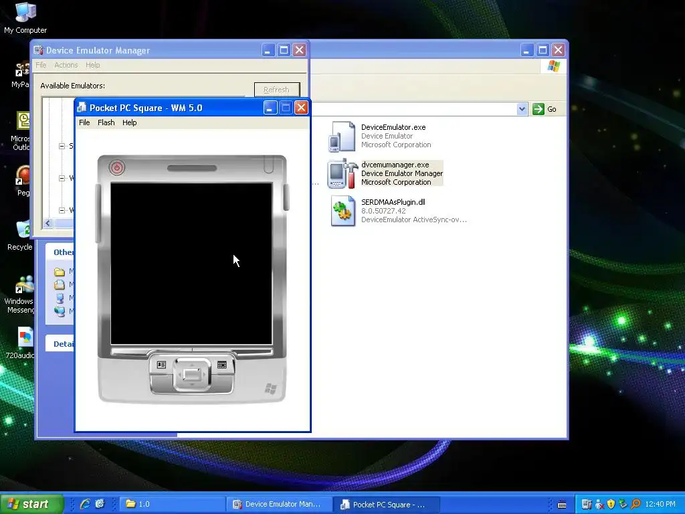This screenshot has width=685, height=514.
Task: Open the Help menu in Pocket PC Square window
Action: [129, 122]
